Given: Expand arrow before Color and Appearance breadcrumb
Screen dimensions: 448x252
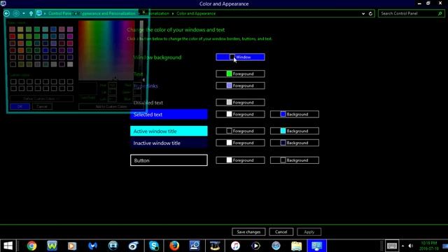Looking at the screenshot, I should click(x=173, y=14).
